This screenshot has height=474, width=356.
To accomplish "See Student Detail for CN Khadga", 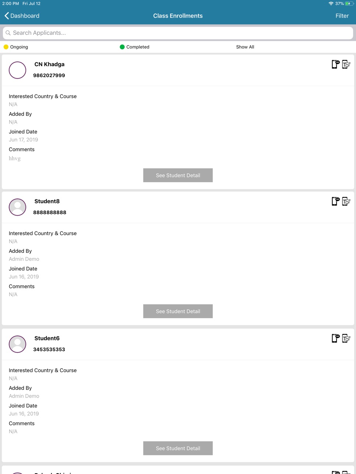I will point(178,175).
